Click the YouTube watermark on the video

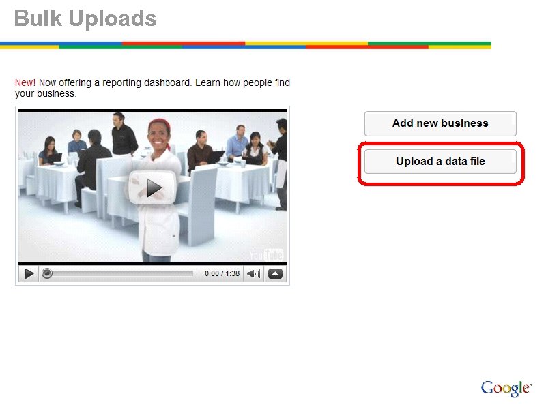tap(266, 255)
